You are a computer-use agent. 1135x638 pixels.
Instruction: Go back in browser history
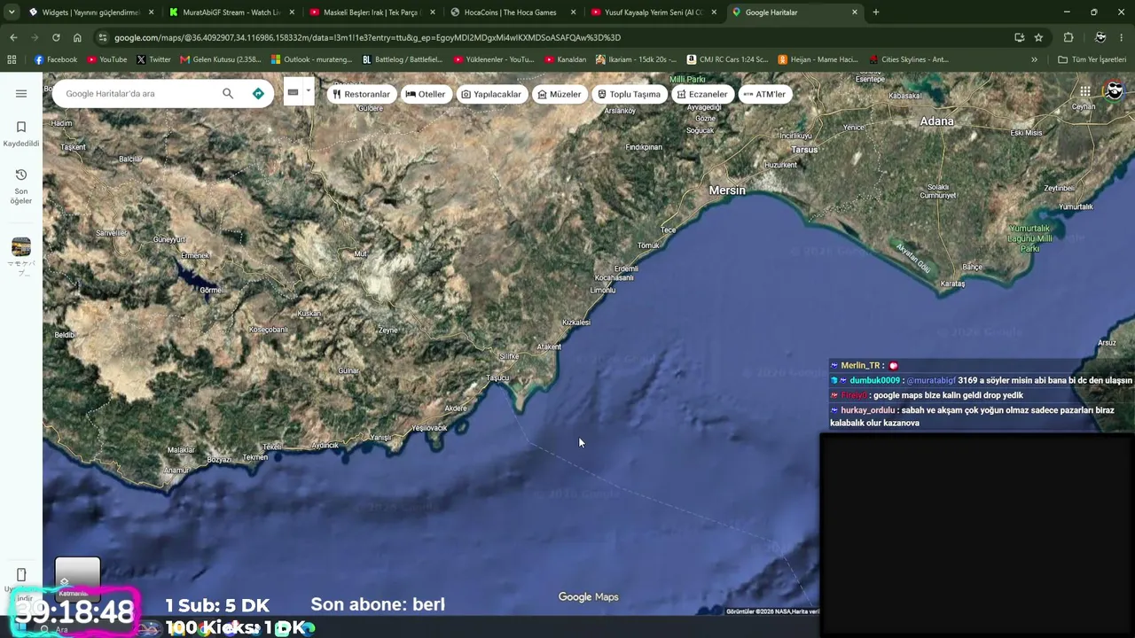pyautogui.click(x=13, y=37)
